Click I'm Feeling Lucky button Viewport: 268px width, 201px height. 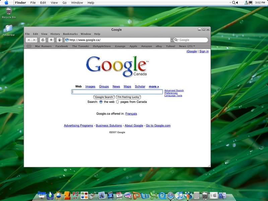pyautogui.click(x=128, y=97)
